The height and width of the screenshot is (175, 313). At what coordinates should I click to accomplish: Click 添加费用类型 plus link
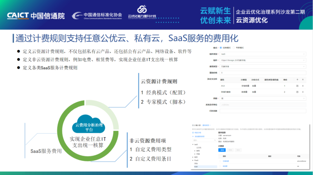click(x=198, y=137)
